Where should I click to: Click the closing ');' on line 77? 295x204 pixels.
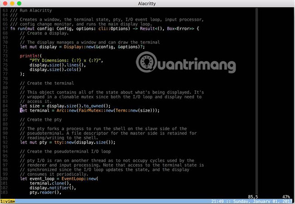tap(22, 74)
